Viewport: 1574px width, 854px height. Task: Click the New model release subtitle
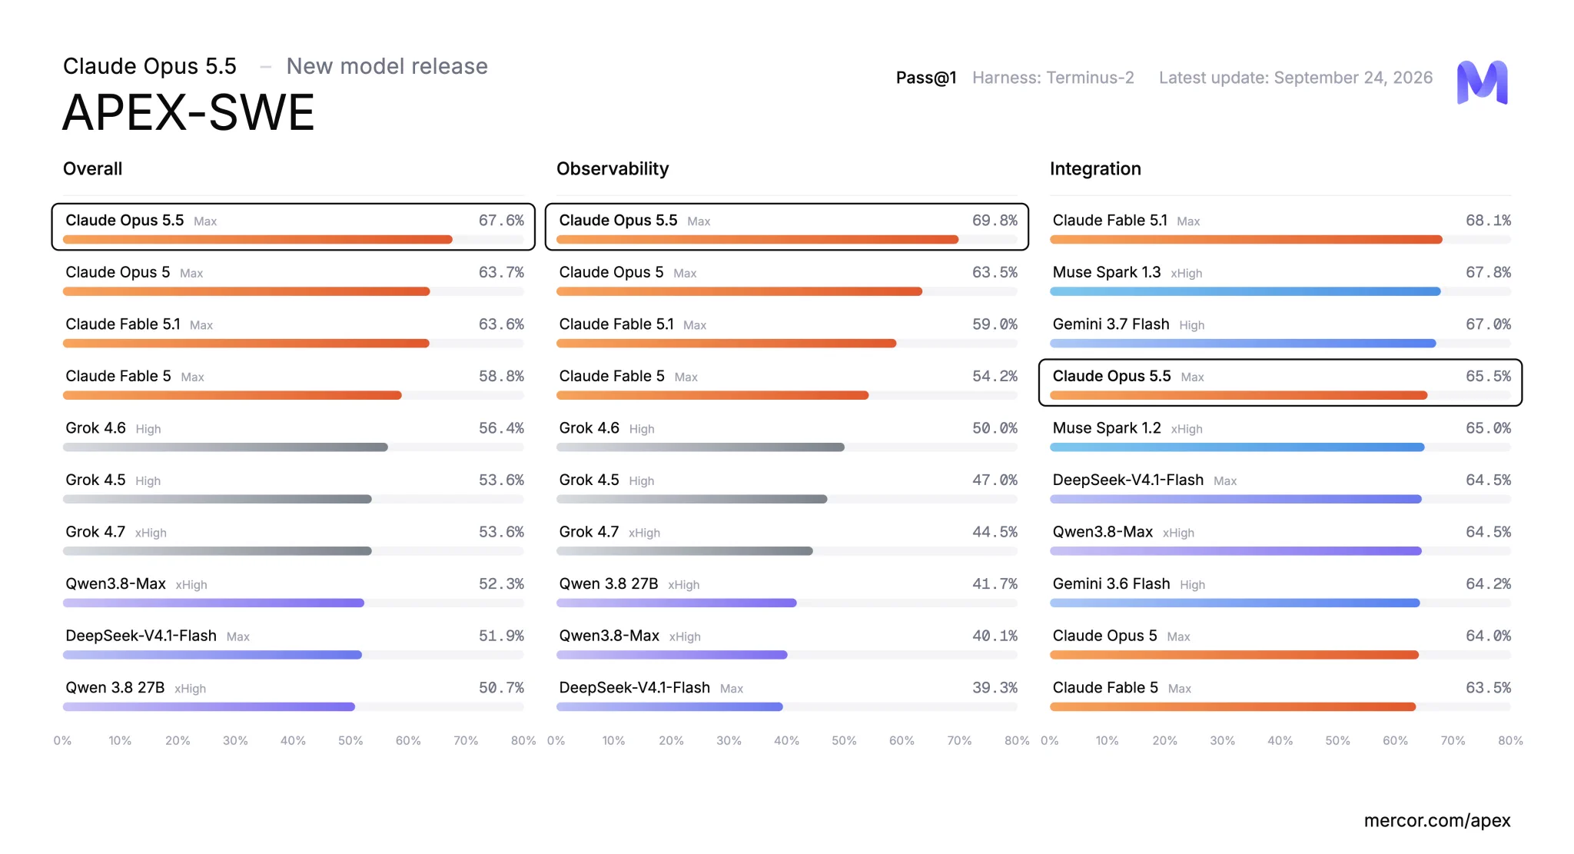click(x=387, y=66)
